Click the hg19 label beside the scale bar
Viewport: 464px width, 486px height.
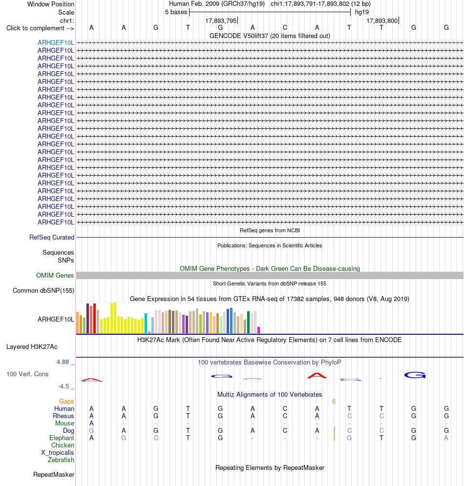pos(362,12)
